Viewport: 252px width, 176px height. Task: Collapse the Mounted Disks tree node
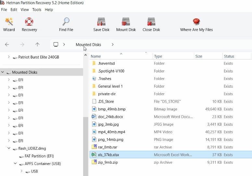pyautogui.click(x=3, y=72)
